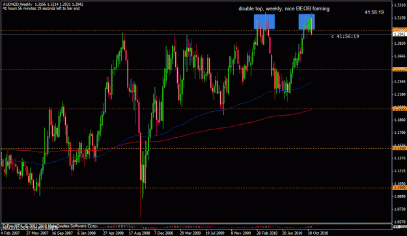
Task: Click the 17 Aug 2008 date label
Action: point(139,233)
